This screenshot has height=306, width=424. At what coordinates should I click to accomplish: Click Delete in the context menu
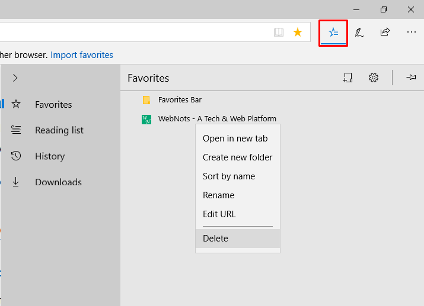click(215, 239)
